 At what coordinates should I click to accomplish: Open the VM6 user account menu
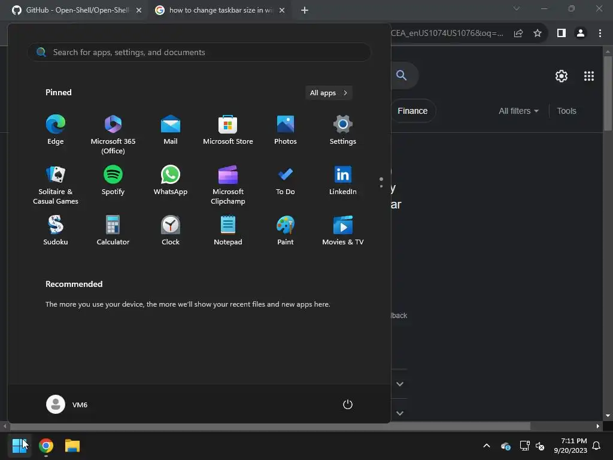point(67,404)
